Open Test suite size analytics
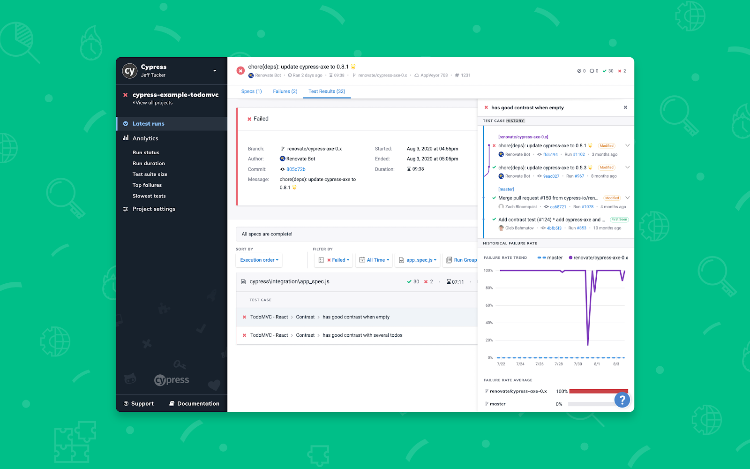The image size is (750, 469). [x=150, y=174]
